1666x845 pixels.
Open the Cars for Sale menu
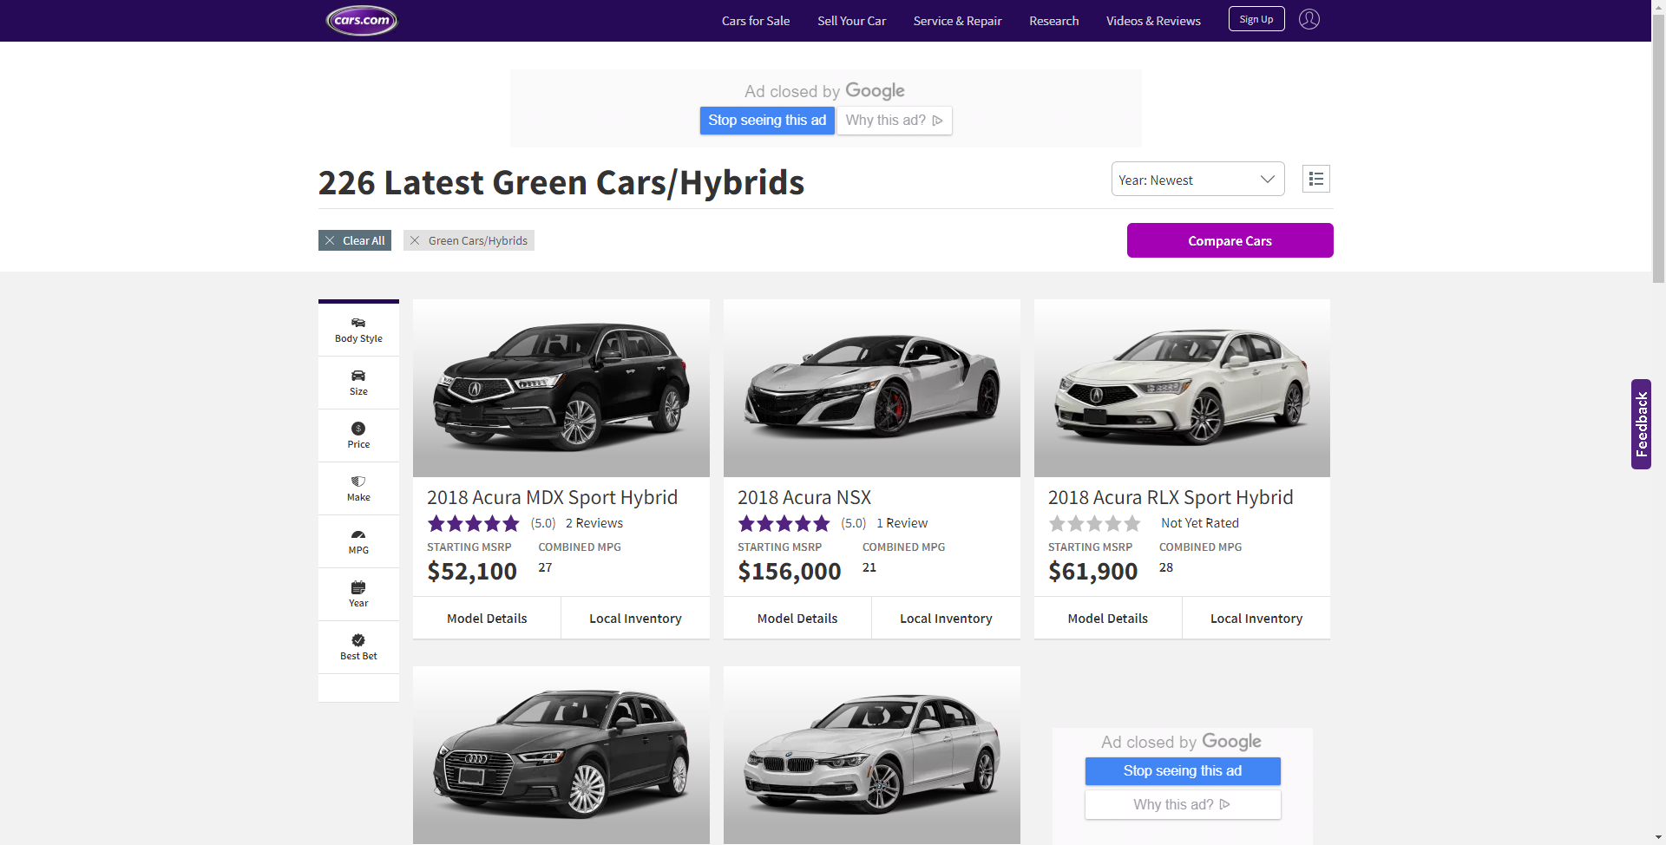click(x=755, y=21)
